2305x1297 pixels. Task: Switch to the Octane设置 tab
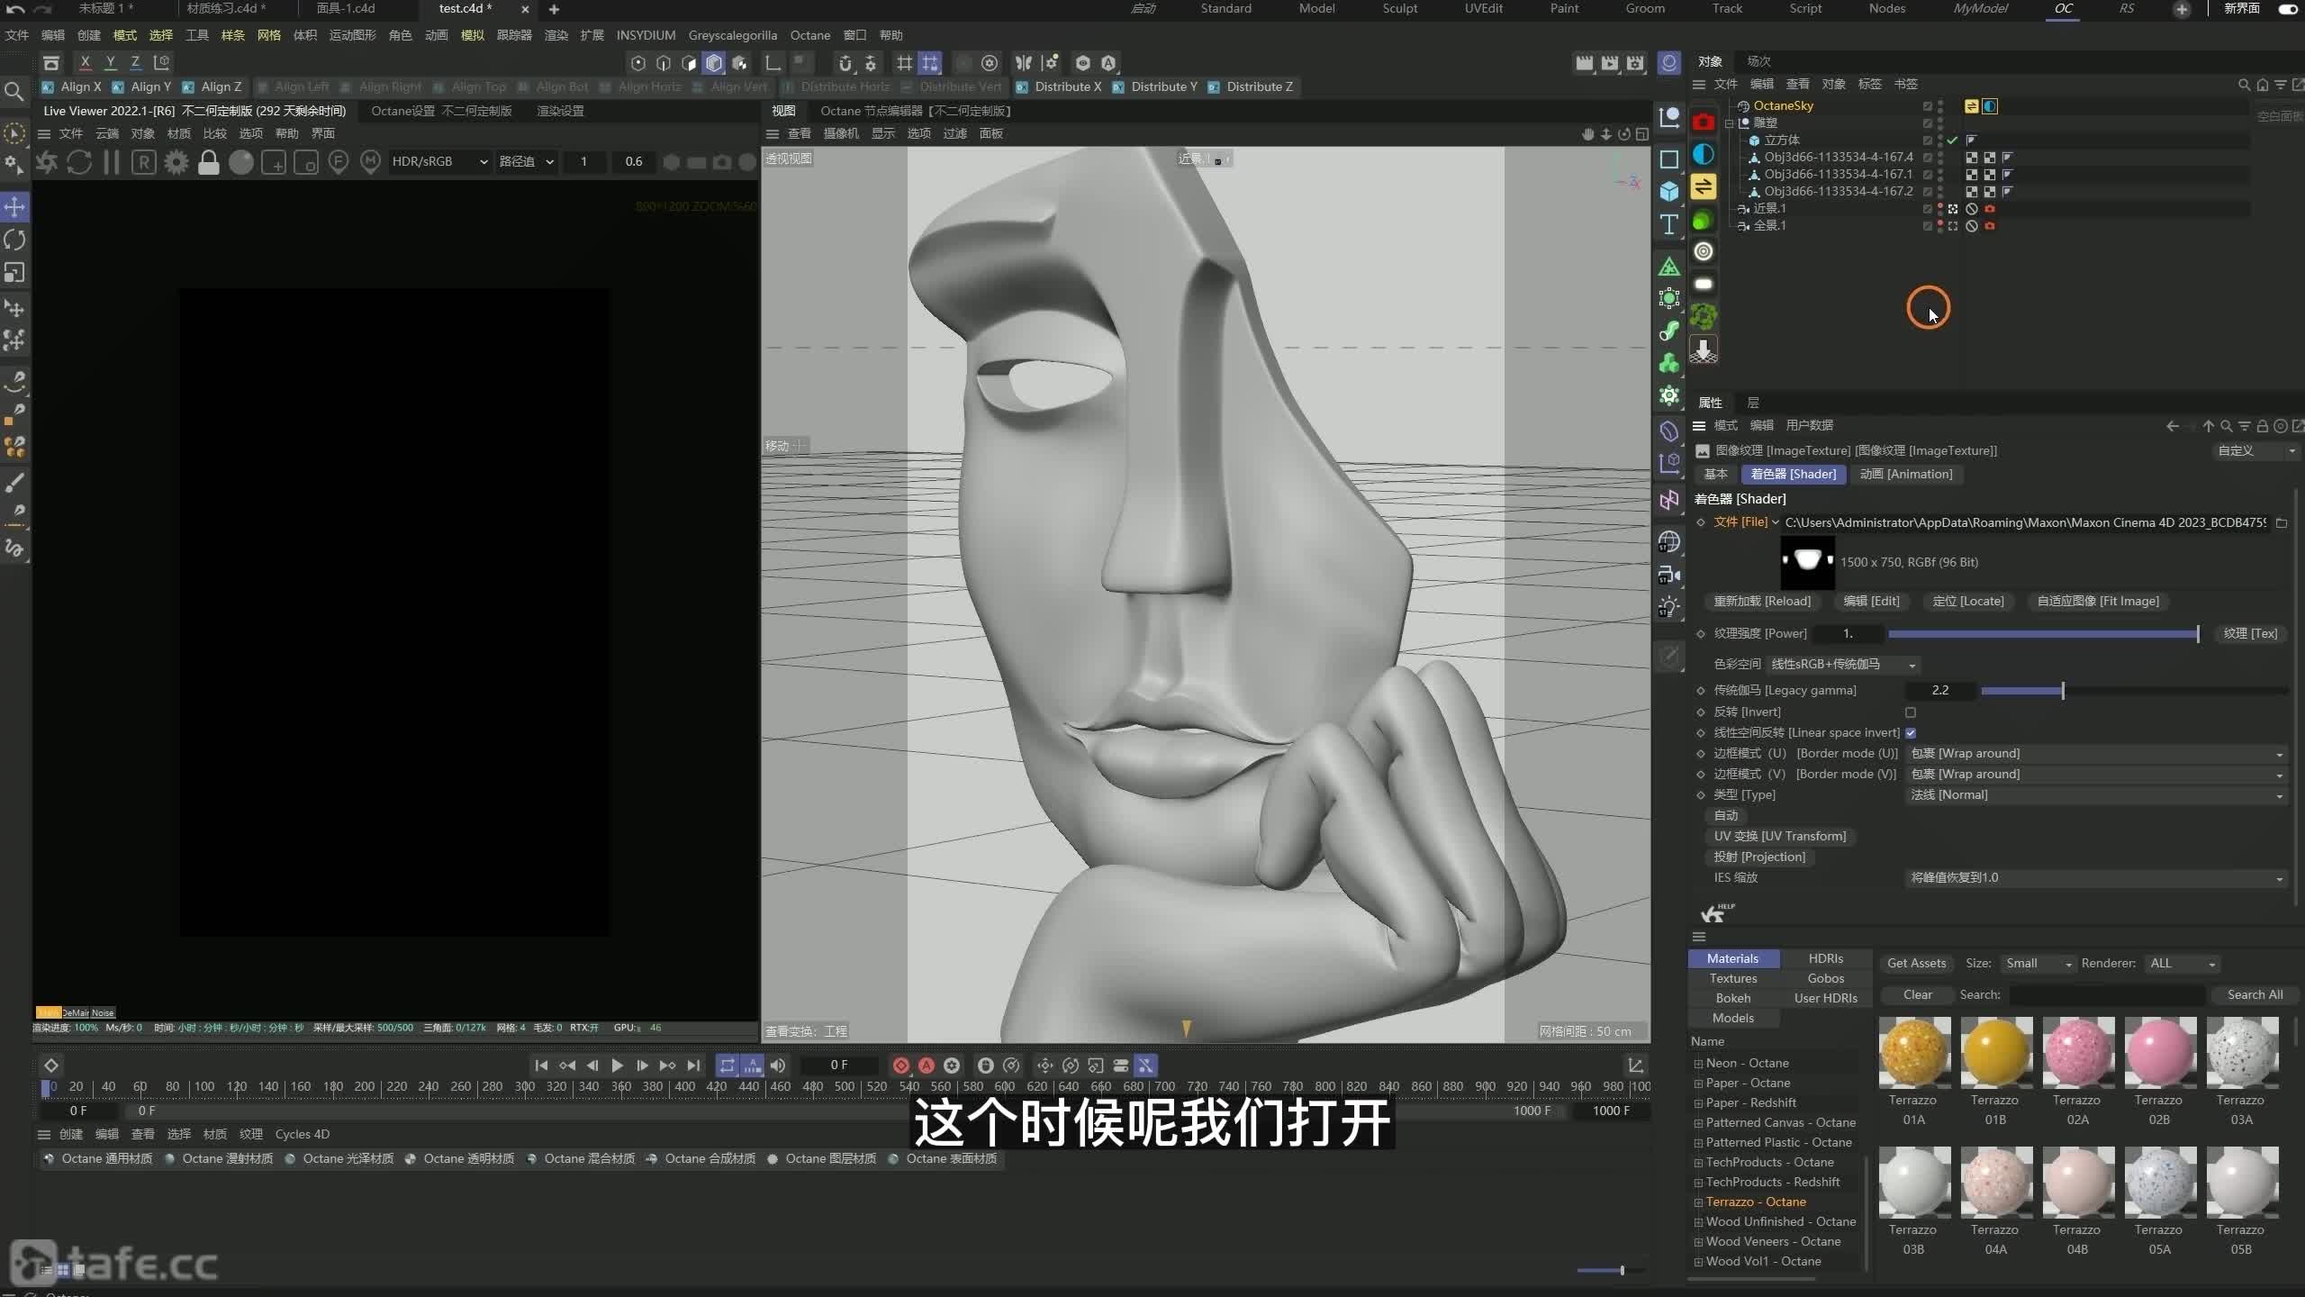tap(441, 111)
